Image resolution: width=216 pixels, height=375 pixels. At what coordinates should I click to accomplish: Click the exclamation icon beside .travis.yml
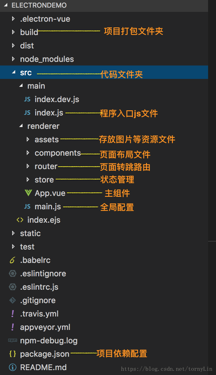click(12, 314)
